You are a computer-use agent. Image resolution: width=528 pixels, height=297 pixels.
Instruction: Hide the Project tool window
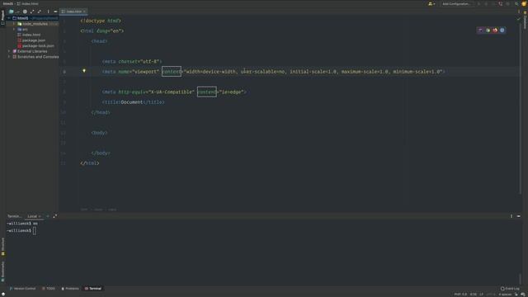pyautogui.click(x=55, y=12)
